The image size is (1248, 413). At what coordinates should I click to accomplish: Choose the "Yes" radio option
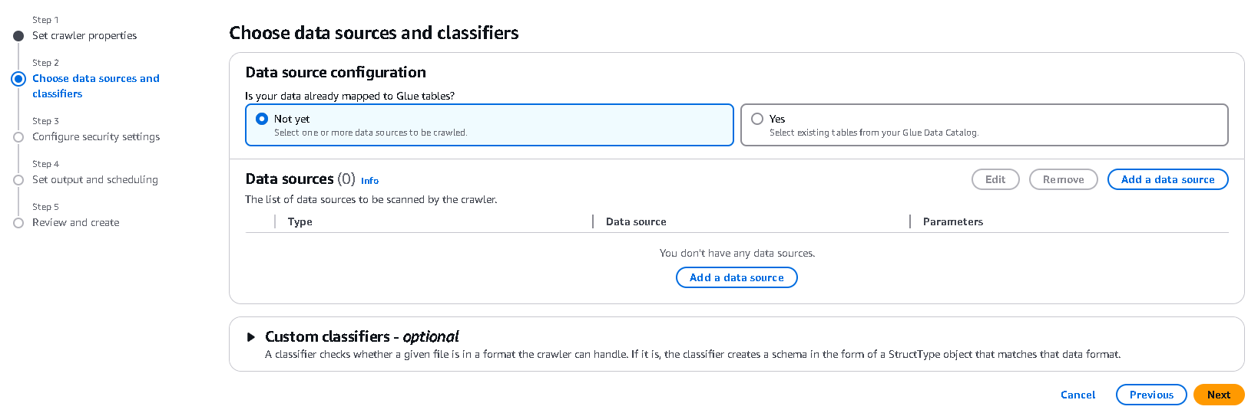[x=757, y=119]
